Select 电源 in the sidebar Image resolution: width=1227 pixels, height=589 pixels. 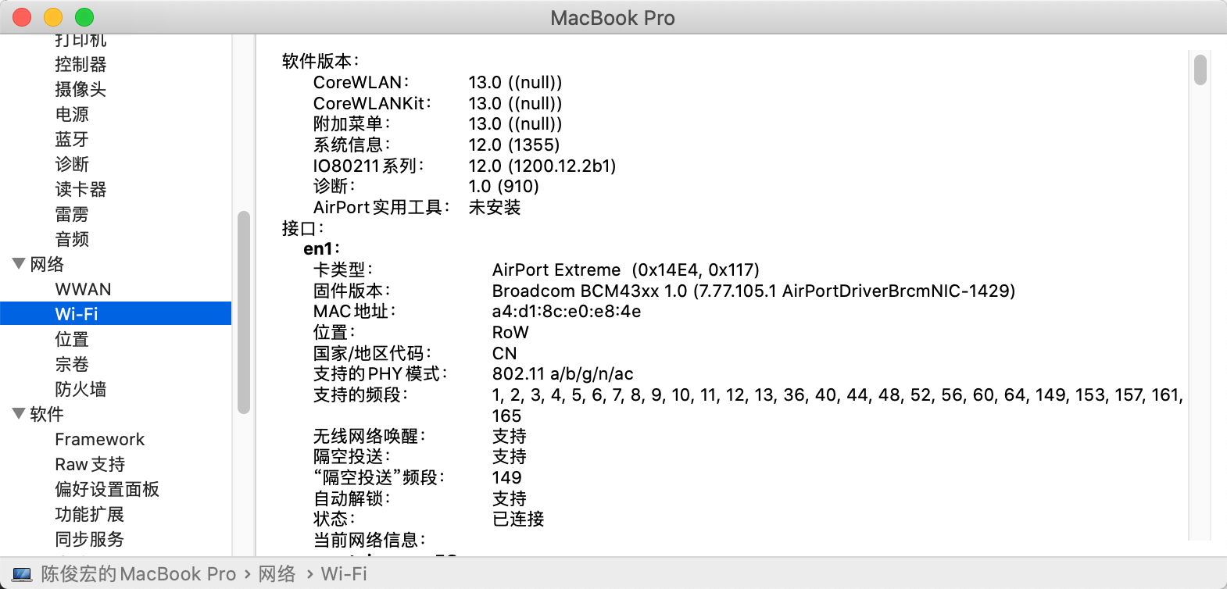click(72, 114)
